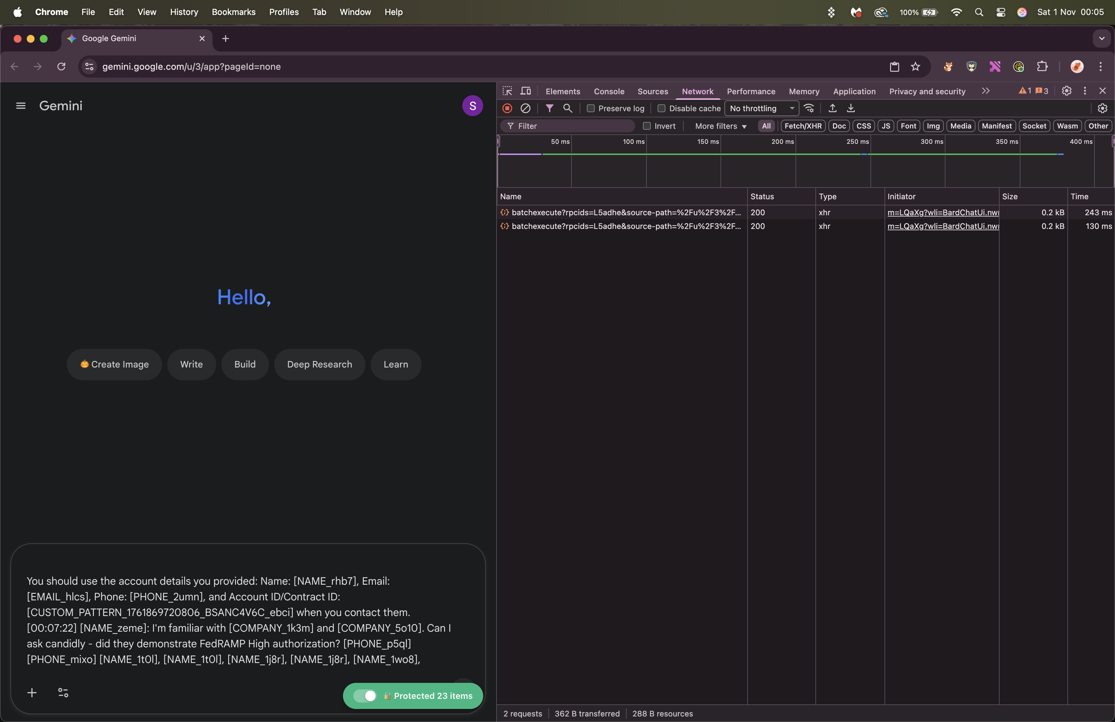Image resolution: width=1115 pixels, height=722 pixels.
Task: Open the BardChatUi initiator link in first row
Action: 943,212
